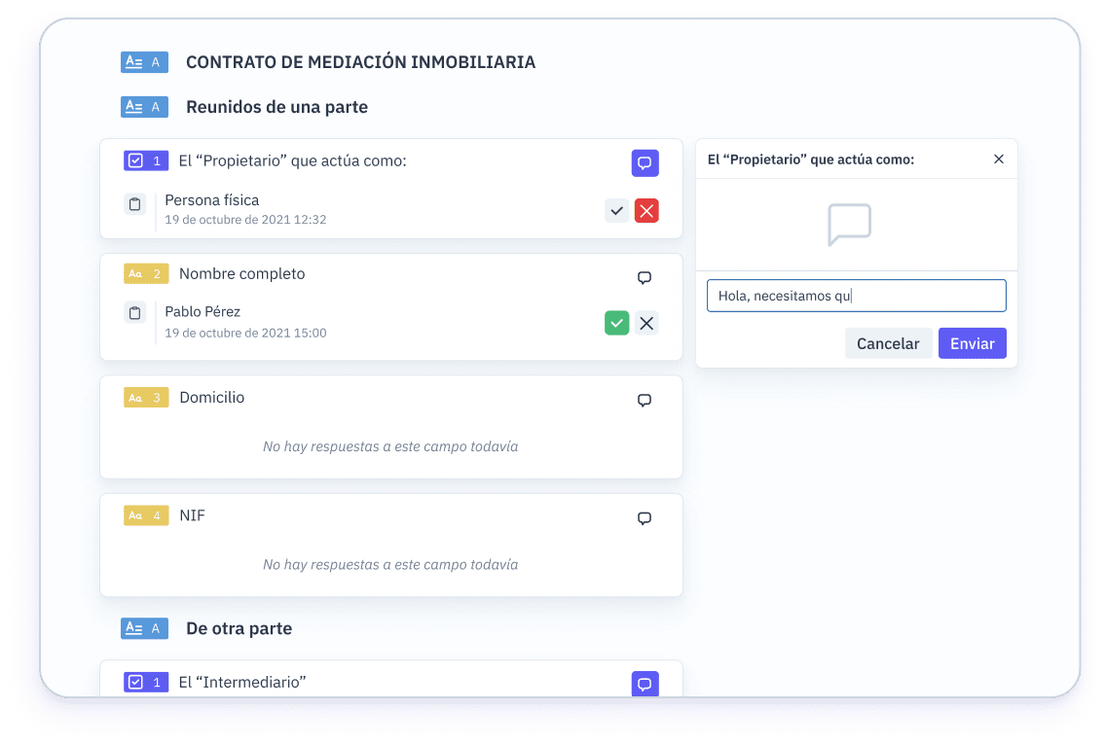This screenshot has width=1106, height=744.
Task: Open the comment bubble on the NIF field
Action: click(644, 518)
